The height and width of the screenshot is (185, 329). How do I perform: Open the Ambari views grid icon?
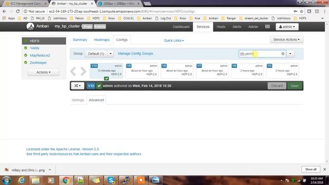[267, 27]
